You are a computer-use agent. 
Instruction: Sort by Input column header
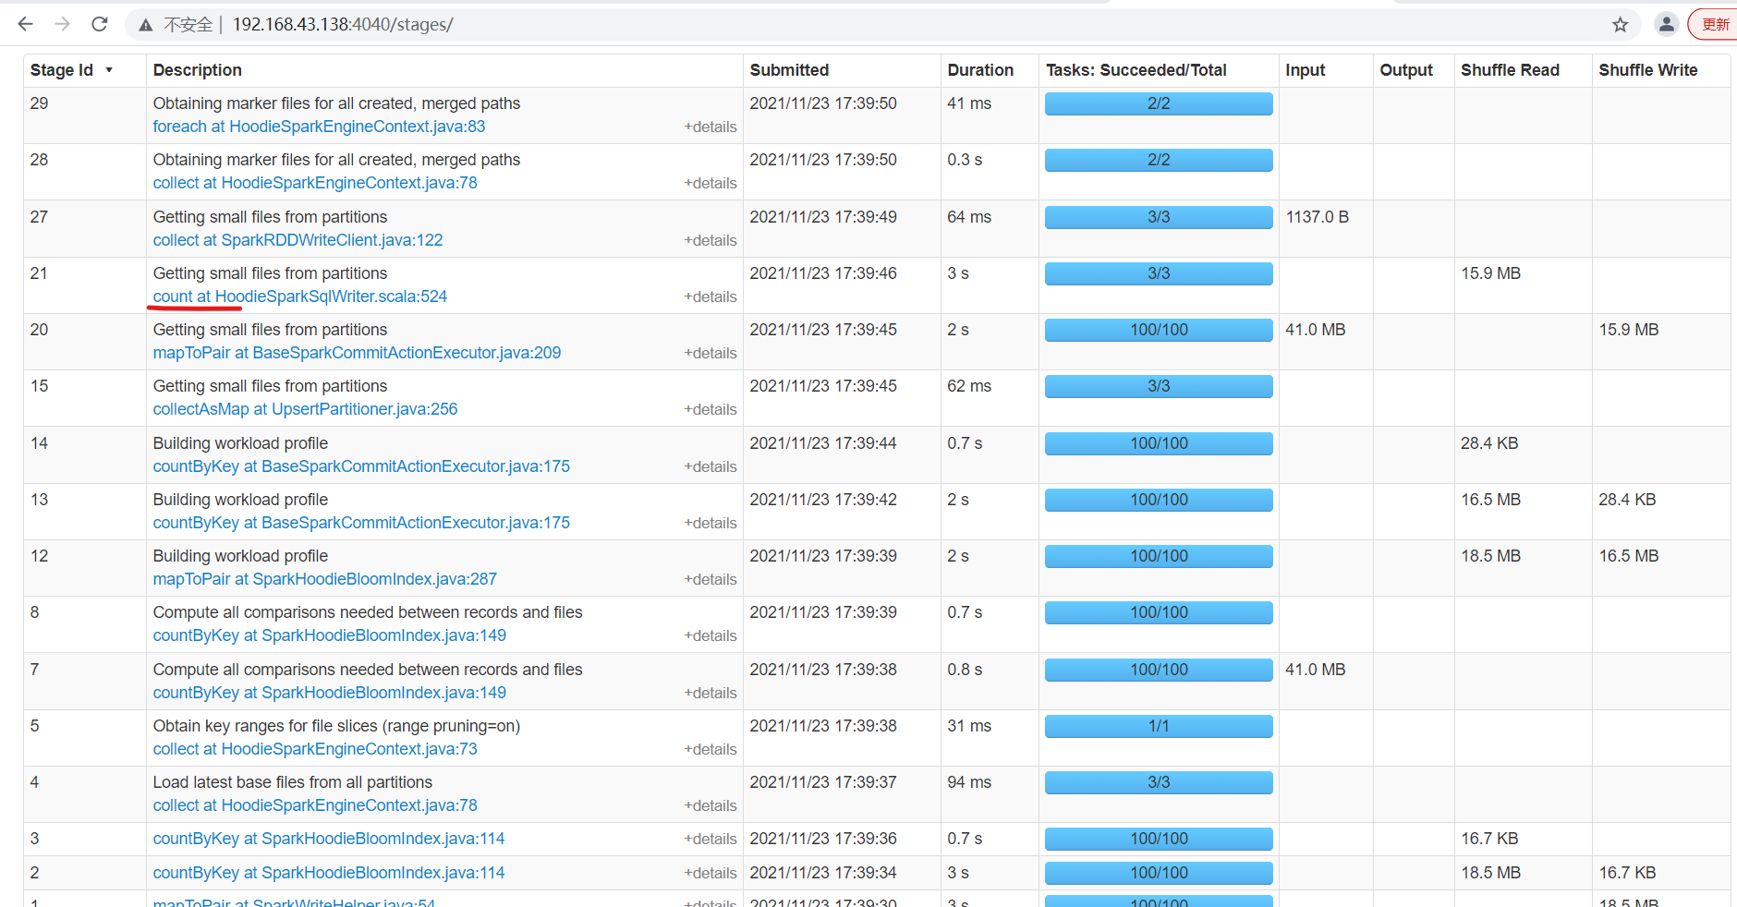click(1305, 70)
